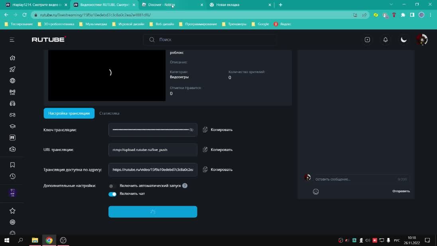Open the Home sidebar icon
Screen dimensions: 437x246
[12, 58]
